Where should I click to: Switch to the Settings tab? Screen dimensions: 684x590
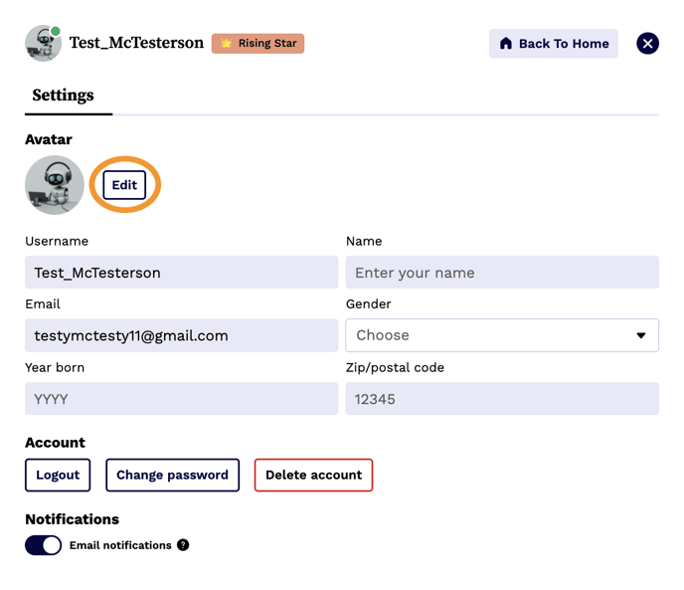[63, 96]
